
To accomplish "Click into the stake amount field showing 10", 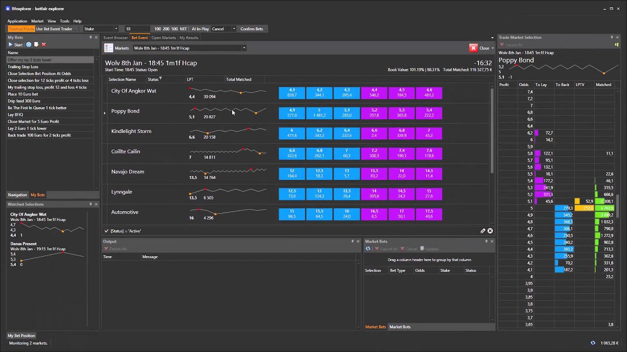I will pos(137,29).
